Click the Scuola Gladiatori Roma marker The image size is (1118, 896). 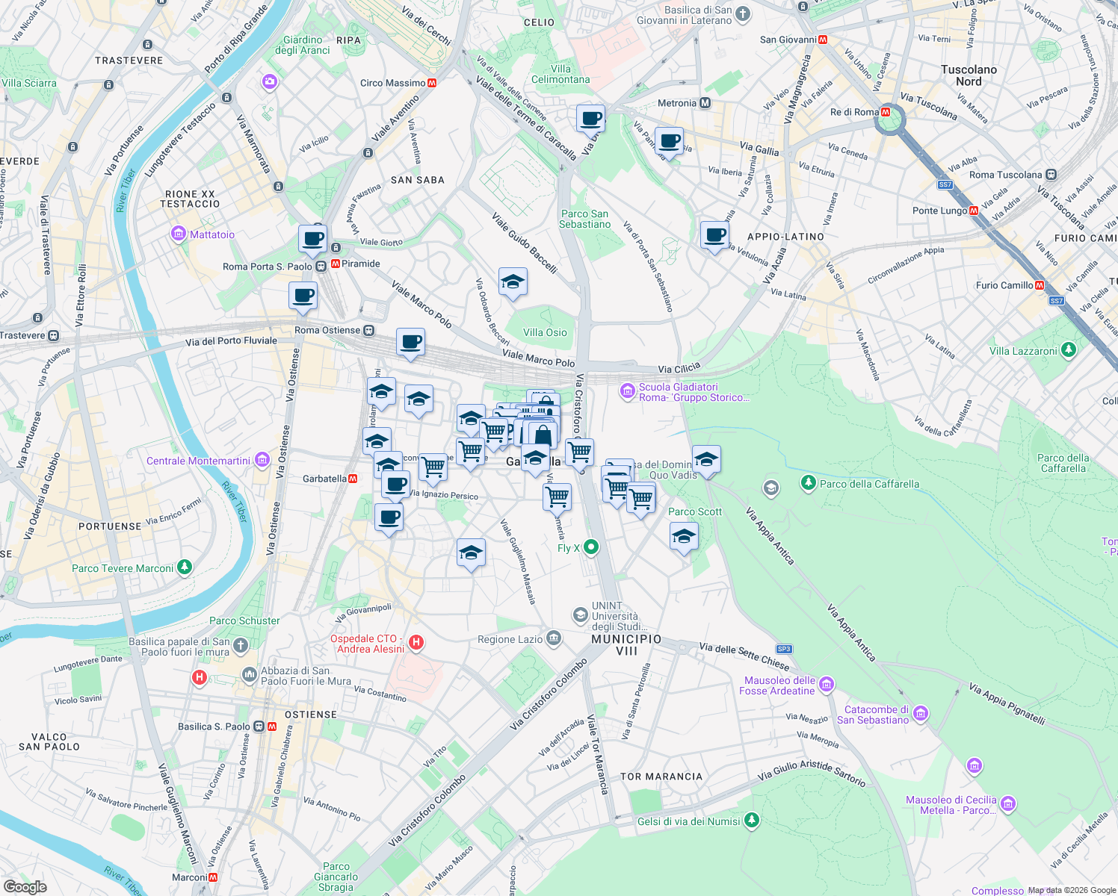coord(628,391)
